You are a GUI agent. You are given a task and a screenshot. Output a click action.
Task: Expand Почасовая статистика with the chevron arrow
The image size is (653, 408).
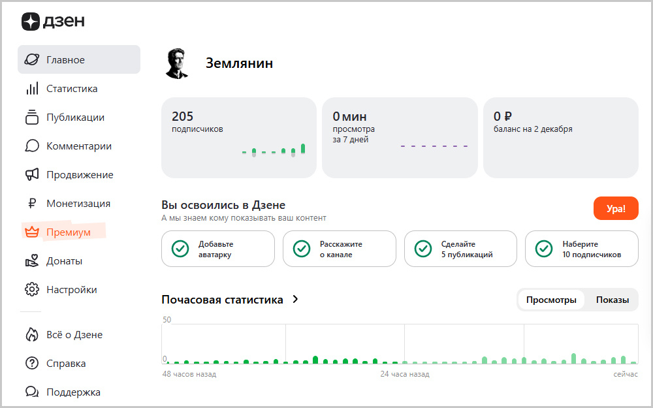pyautogui.click(x=295, y=300)
